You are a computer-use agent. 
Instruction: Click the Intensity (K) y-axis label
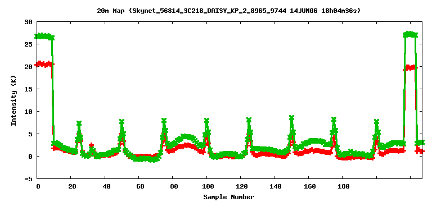pos(13,100)
